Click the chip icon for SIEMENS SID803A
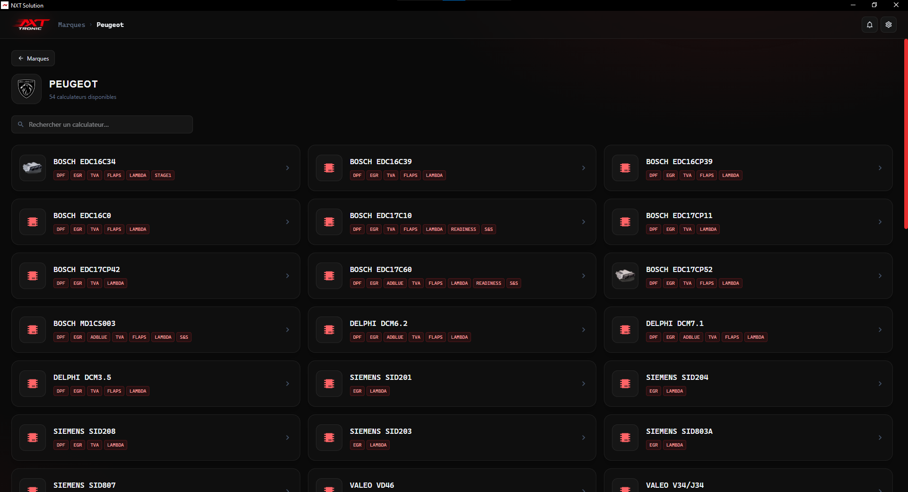The image size is (908, 492). pos(625,438)
